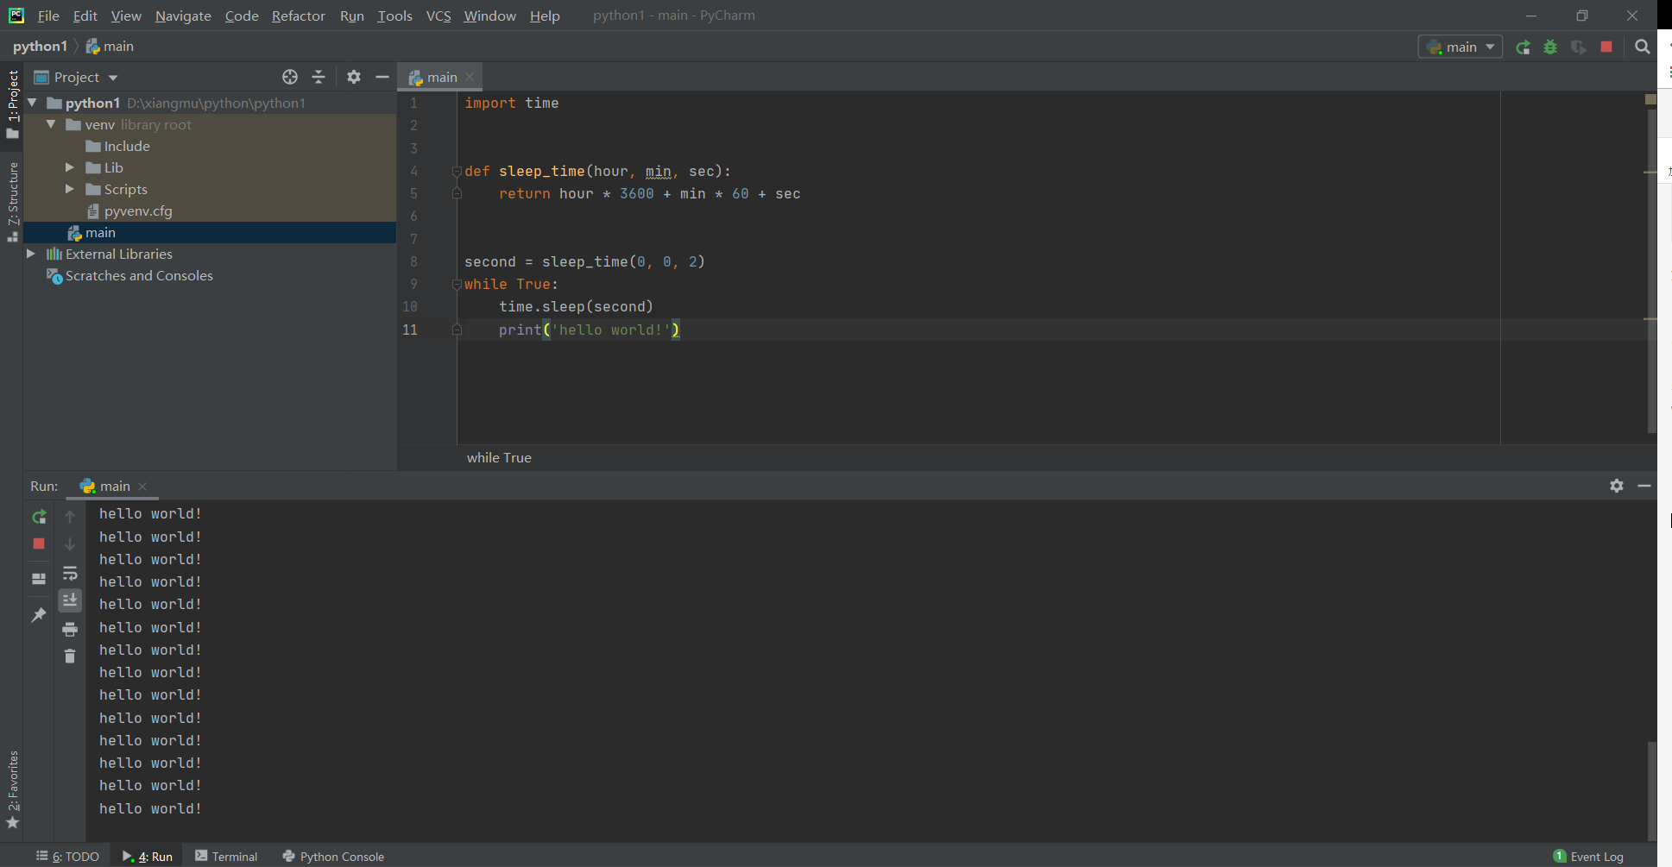Collapse the venv library root

(x=50, y=124)
